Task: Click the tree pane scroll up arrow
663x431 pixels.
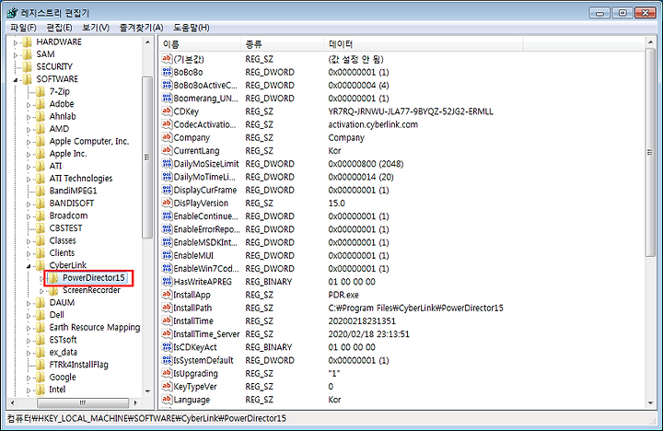Action: click(147, 42)
